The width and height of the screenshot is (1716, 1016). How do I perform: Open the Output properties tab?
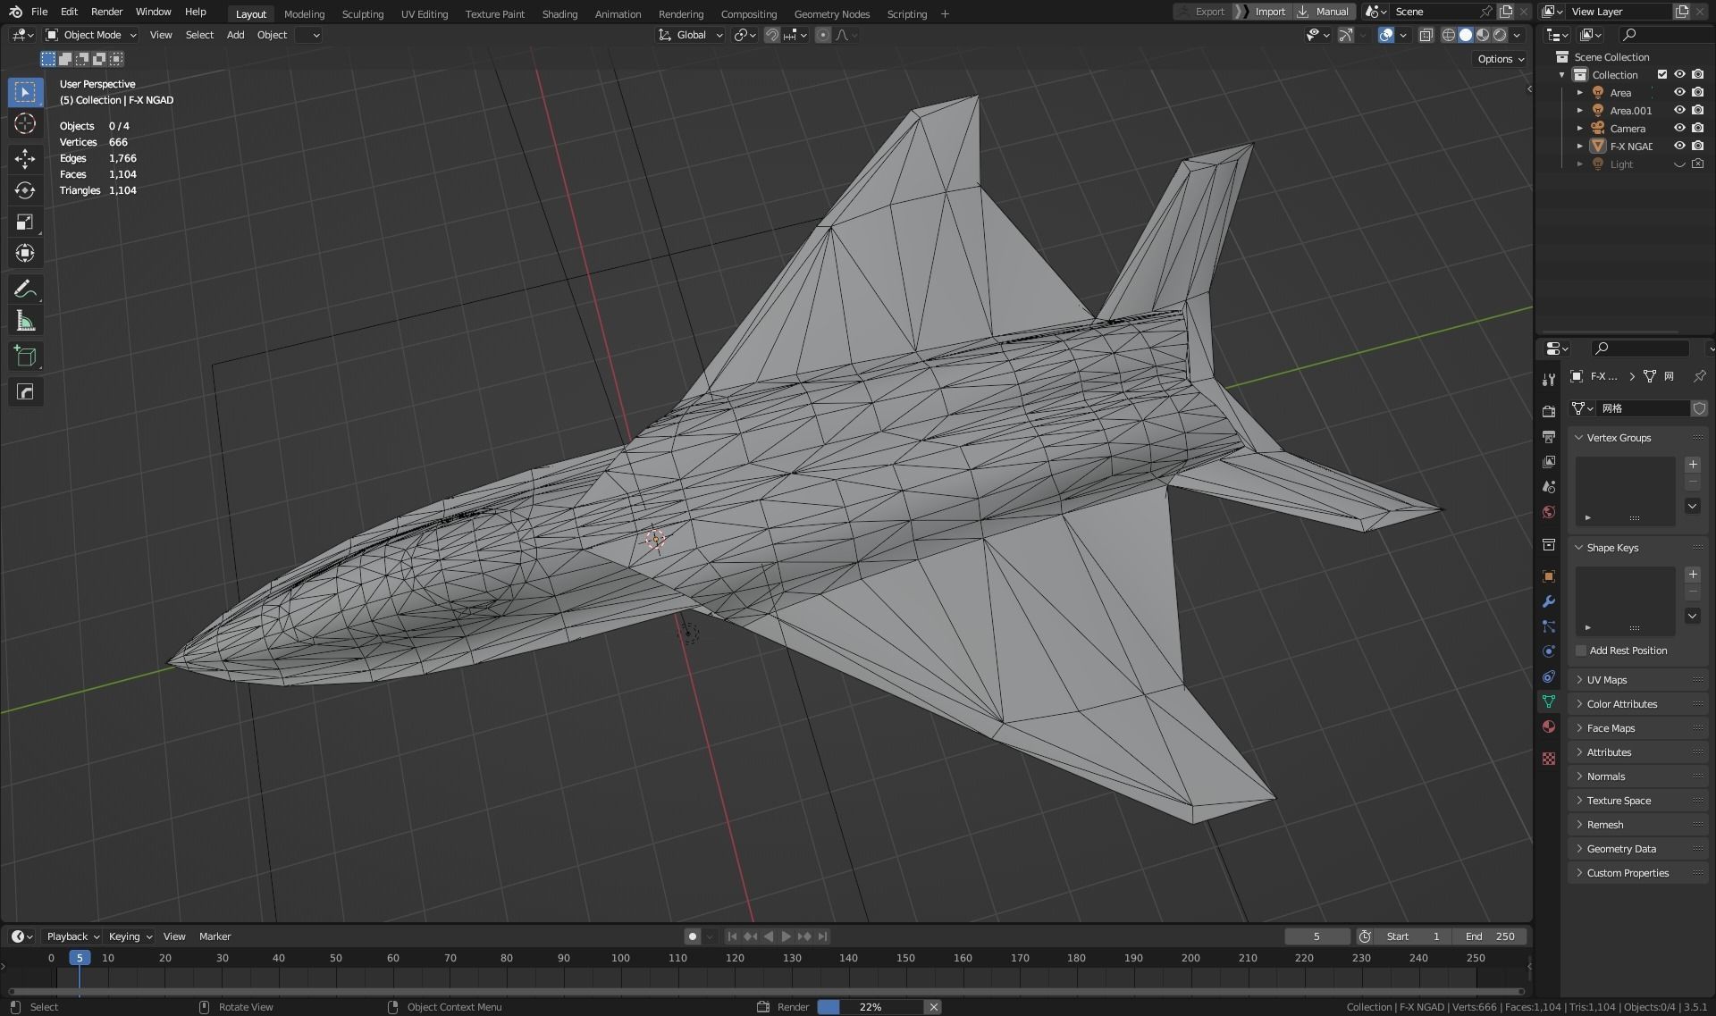coord(1549,437)
